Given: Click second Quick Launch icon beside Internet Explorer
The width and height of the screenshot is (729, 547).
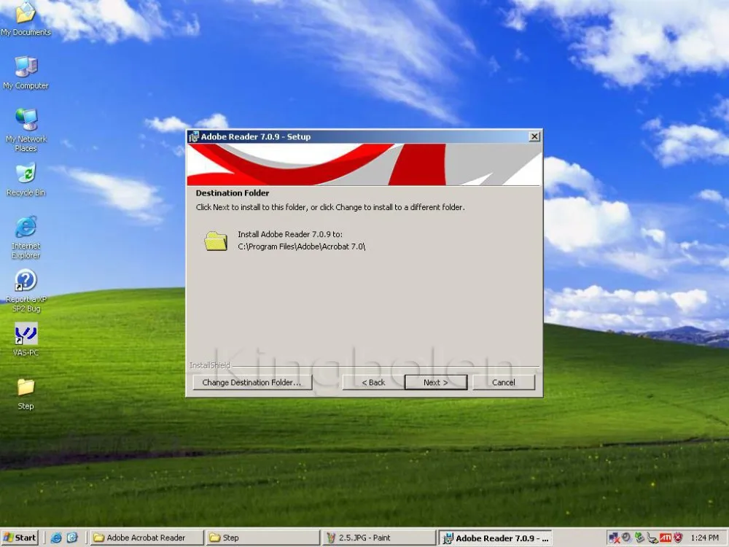Looking at the screenshot, I should click(72, 538).
